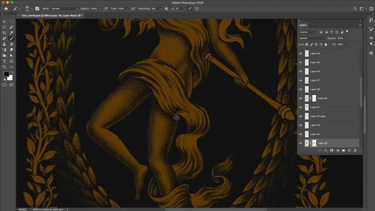Open the brush Mode dropdown
This screenshot has height=211, width=375.
(x=64, y=9)
